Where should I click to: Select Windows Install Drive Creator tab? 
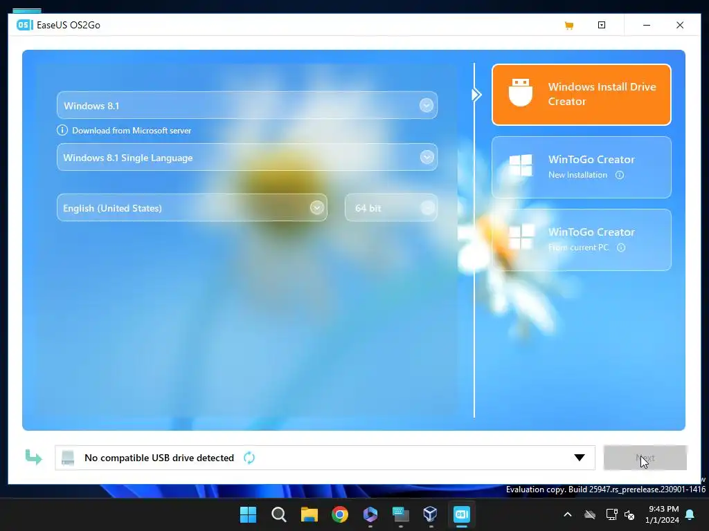(x=582, y=94)
